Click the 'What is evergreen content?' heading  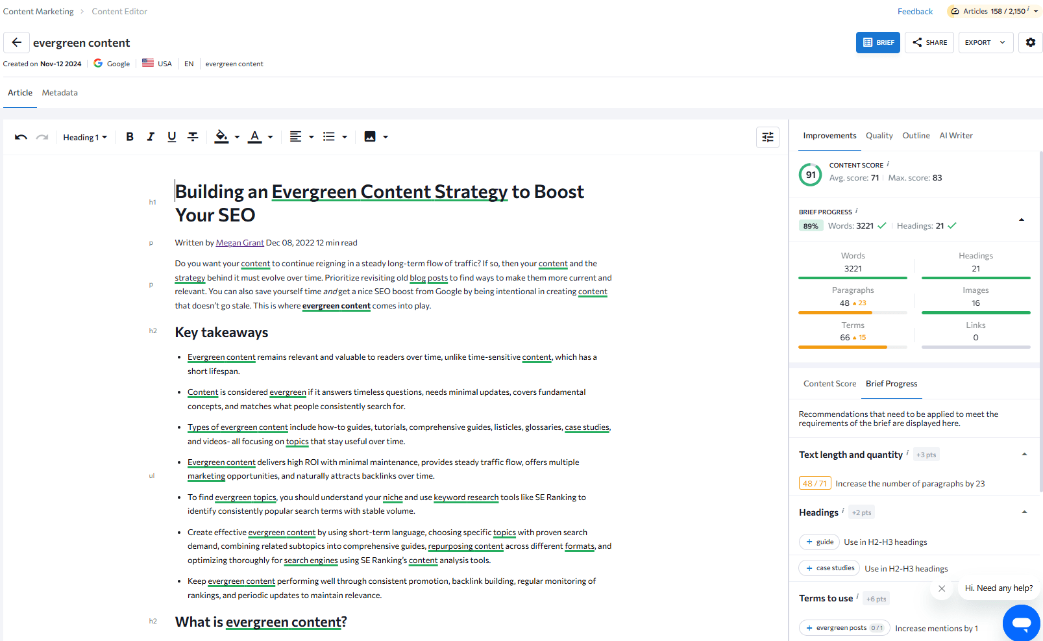(261, 622)
